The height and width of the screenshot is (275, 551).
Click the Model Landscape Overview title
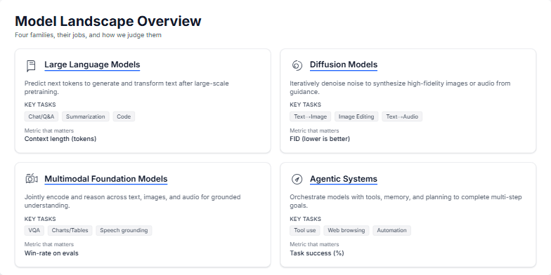(108, 21)
